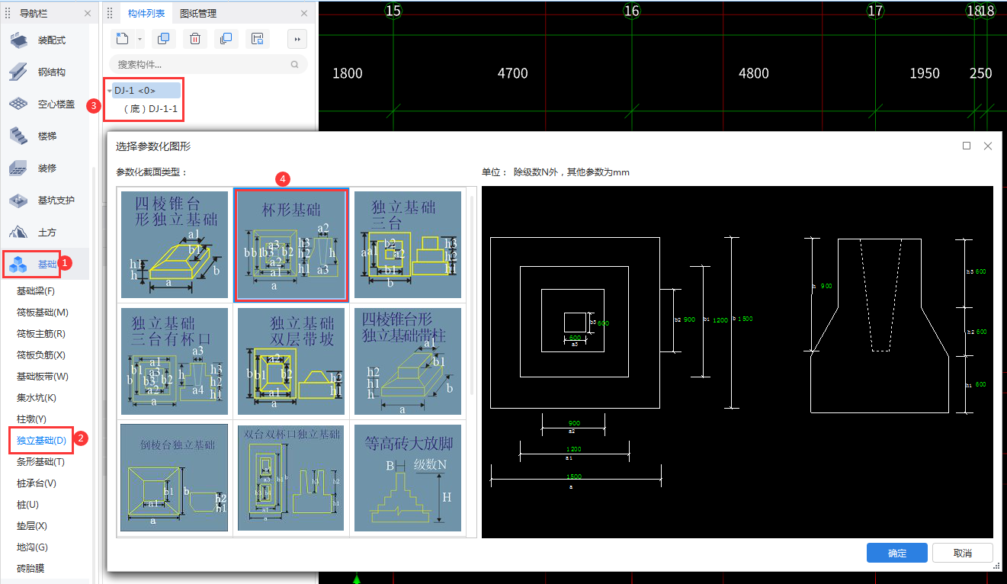The image size is (1007, 584).
Task: Select 筏板基础(M) in navigation
Action: (x=43, y=313)
